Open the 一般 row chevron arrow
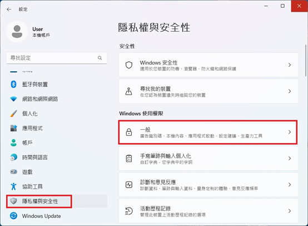This screenshot has width=308, height=226. tap(290, 132)
